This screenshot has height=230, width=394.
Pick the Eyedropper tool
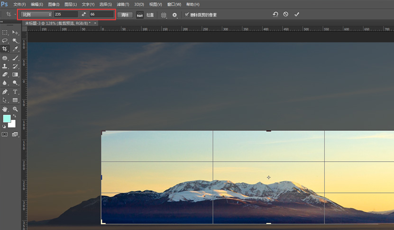coord(15,49)
